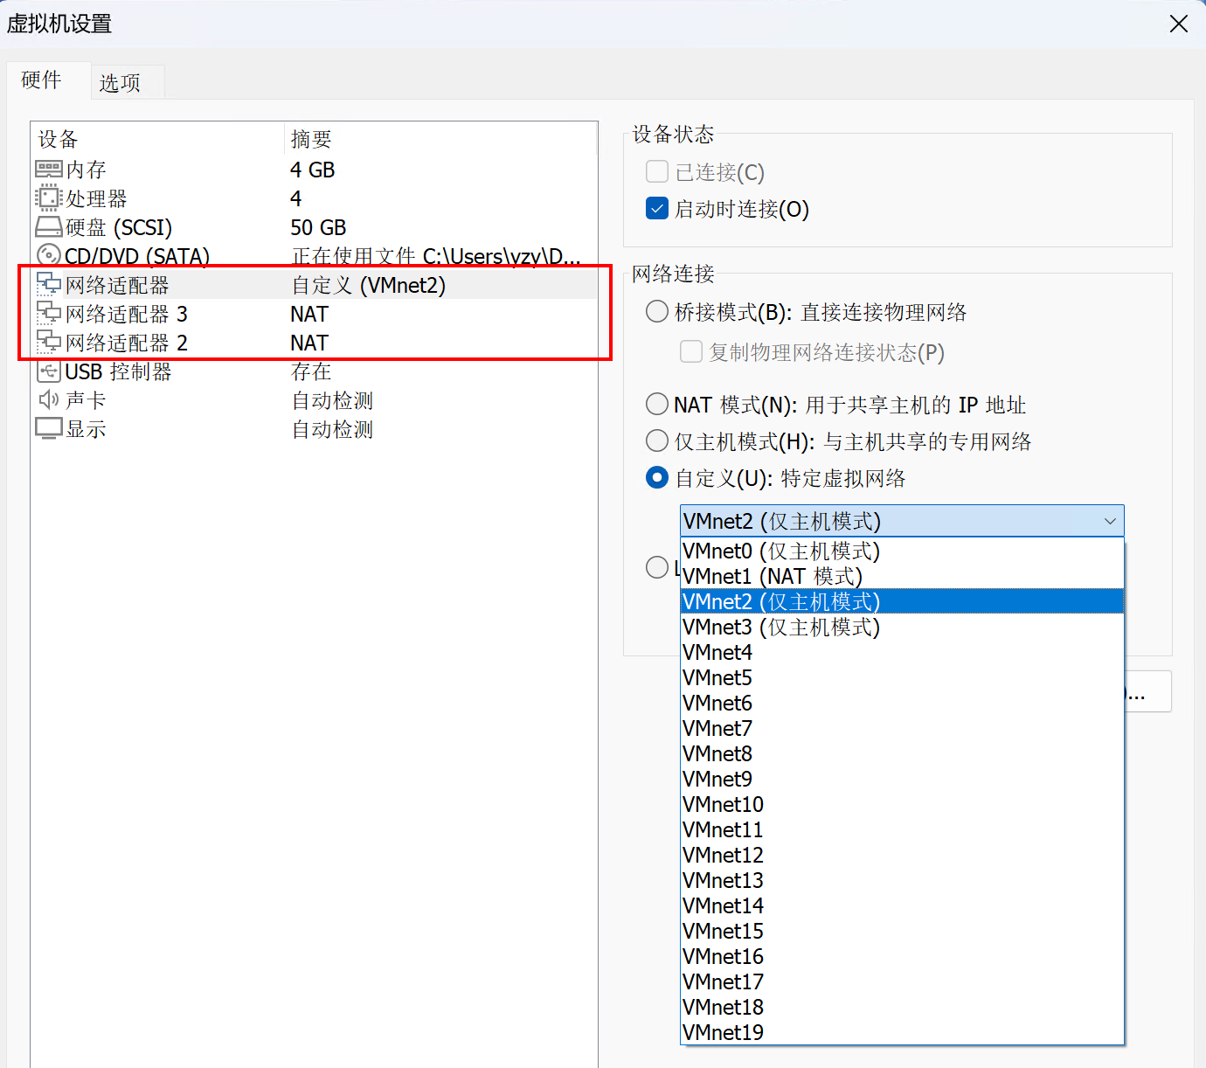This screenshot has height=1068, width=1206.
Task: Pick VMnet12 in the network list
Action: tap(902, 855)
